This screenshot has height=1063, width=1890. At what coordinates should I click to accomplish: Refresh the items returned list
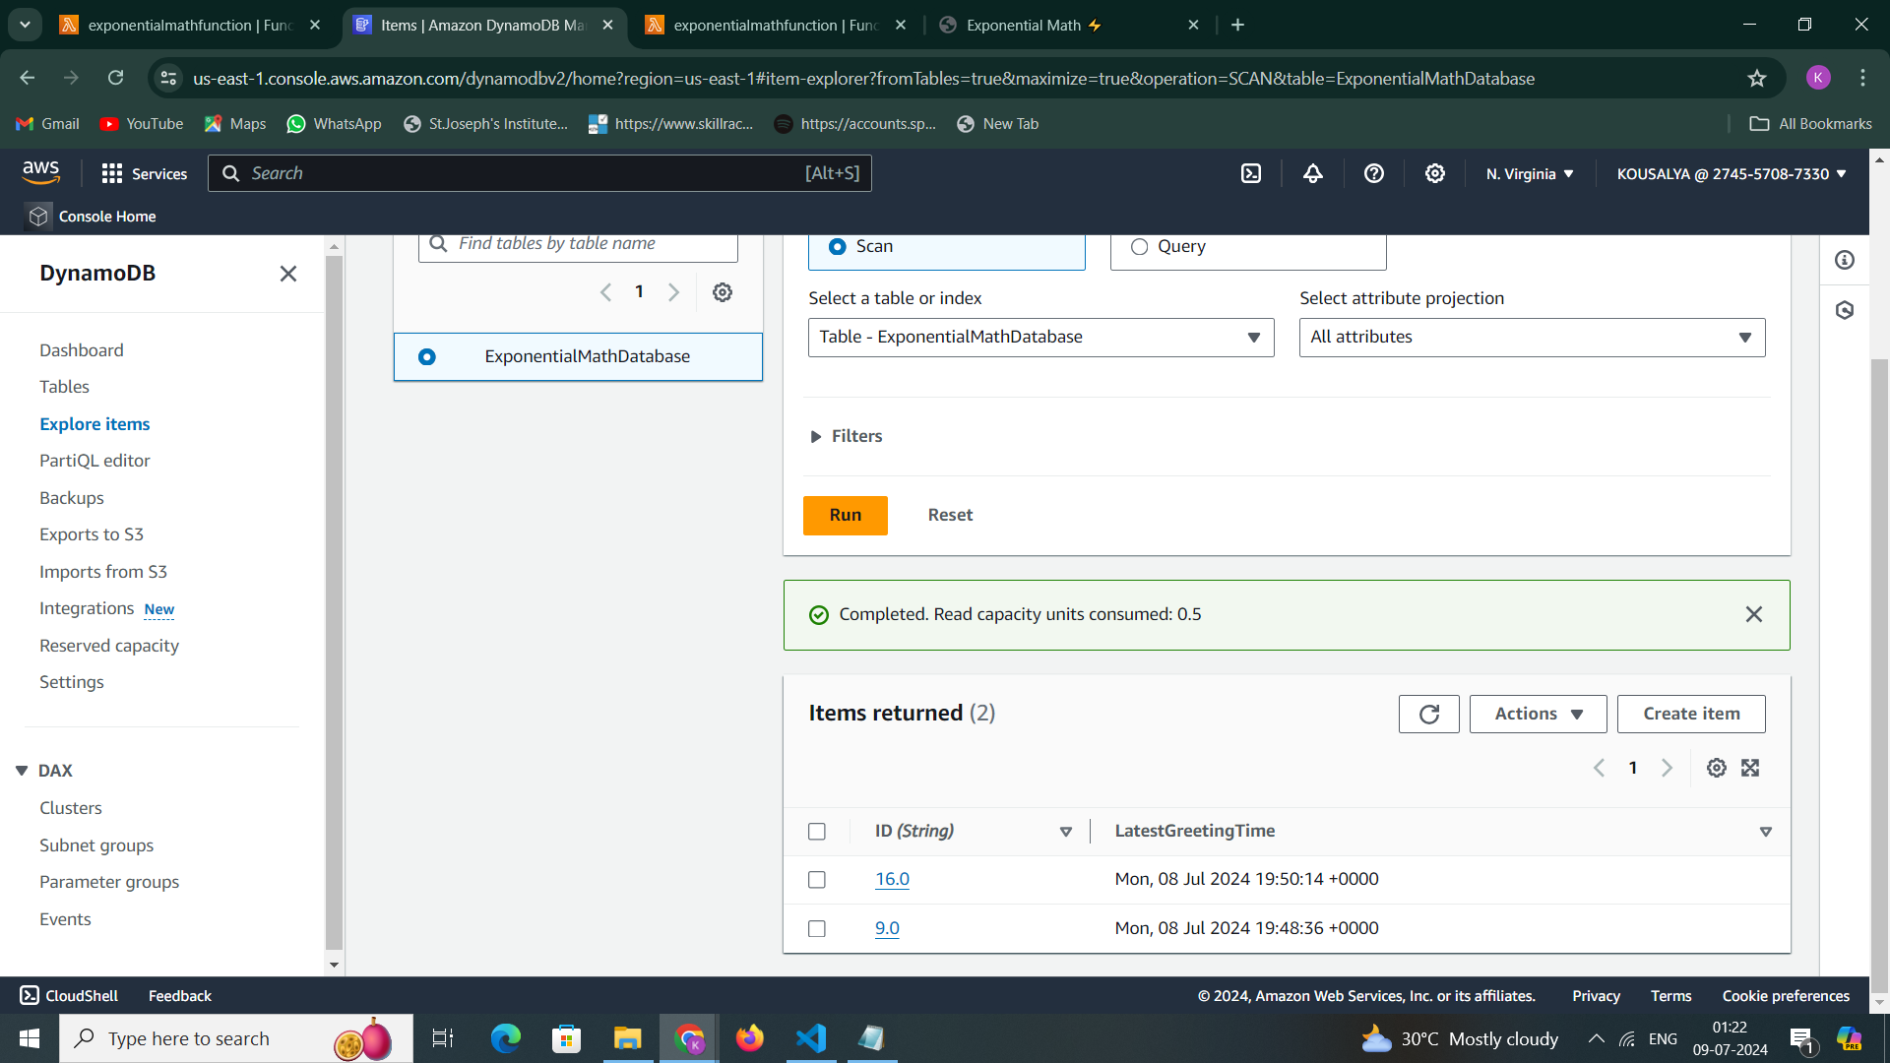[1428, 715]
